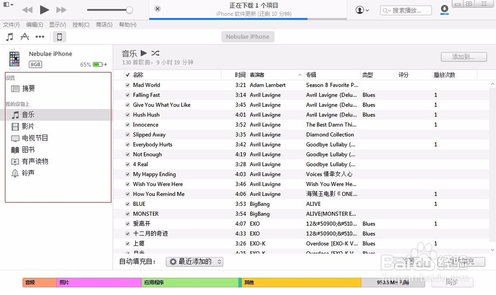The height and width of the screenshot is (295, 496).
Task: Uncheck the Hush Hush song checkbox
Action: [127, 115]
